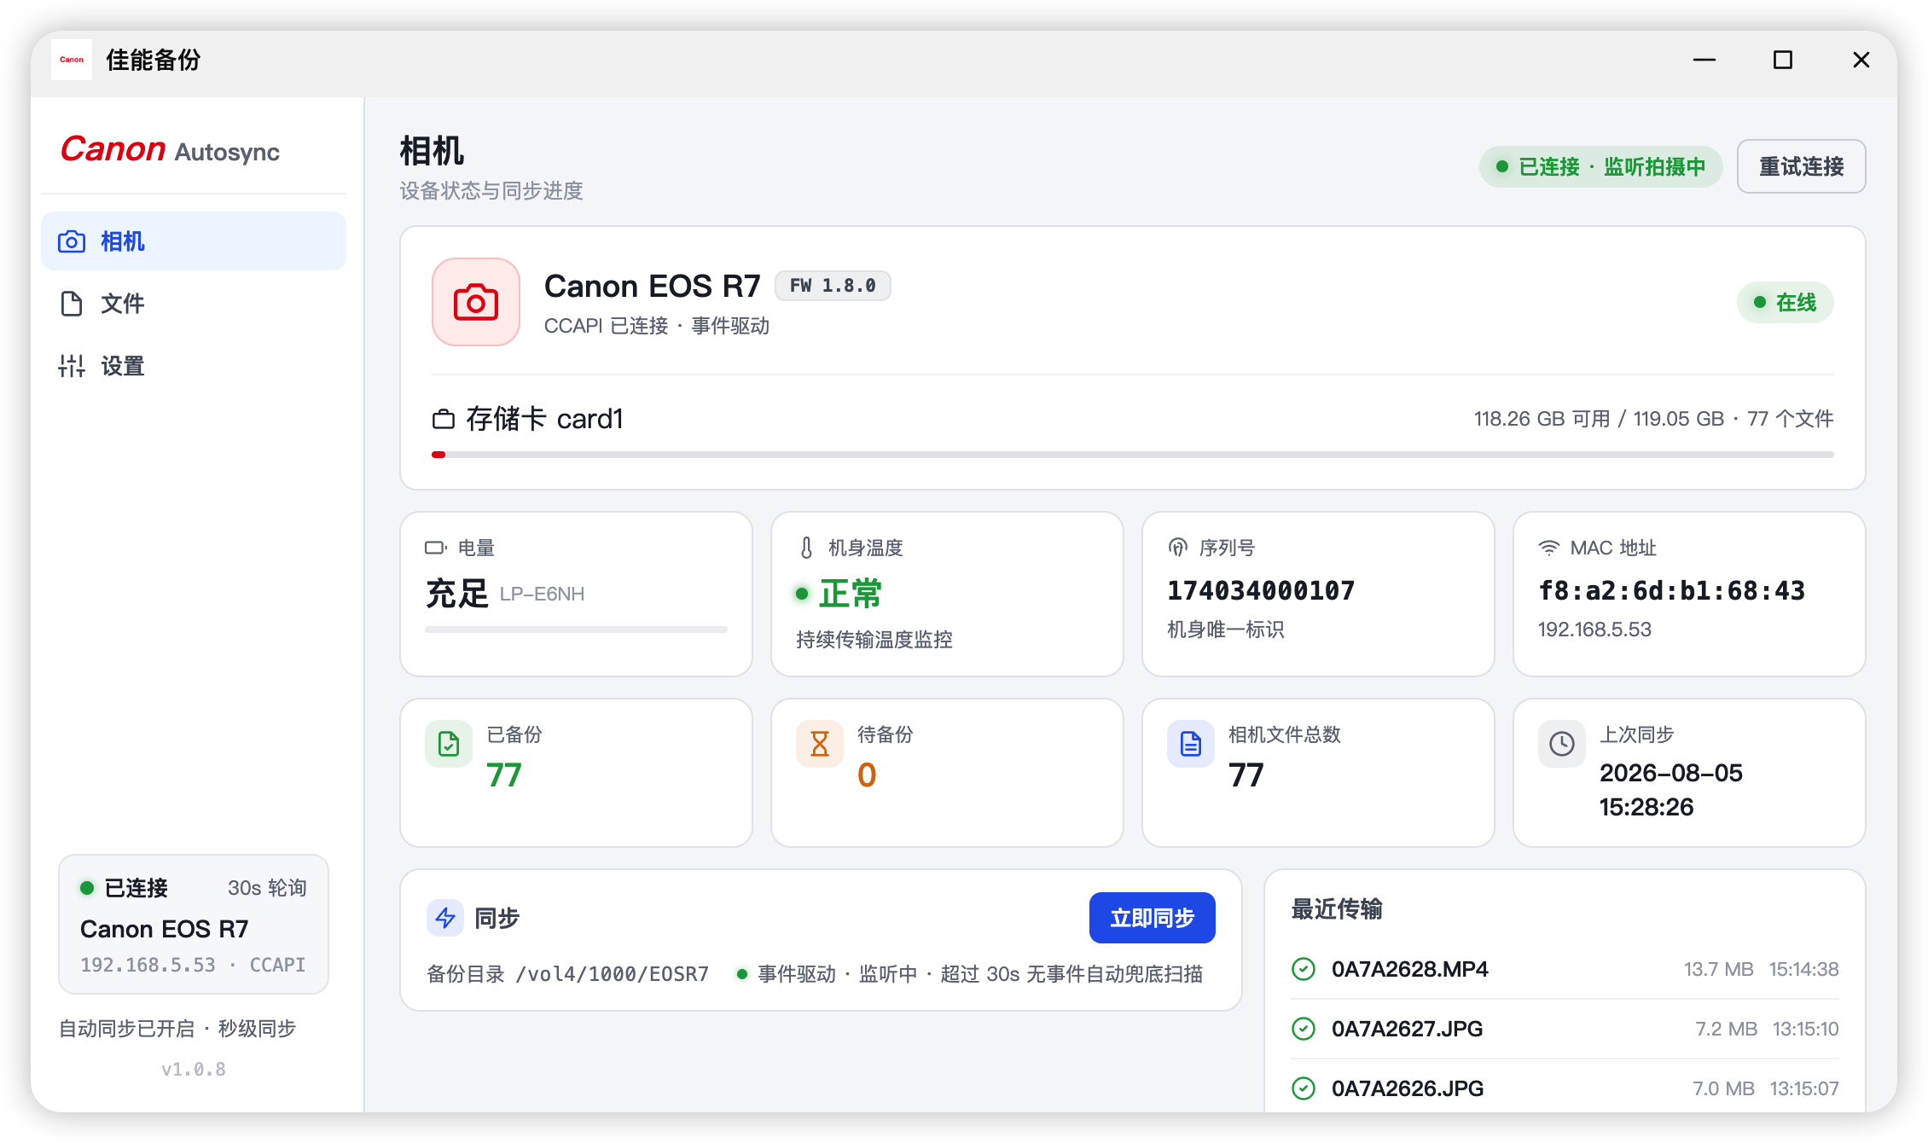Click the check icon beside 0A7A2626.JPG
The width and height of the screenshot is (1928, 1143).
click(x=1304, y=1088)
